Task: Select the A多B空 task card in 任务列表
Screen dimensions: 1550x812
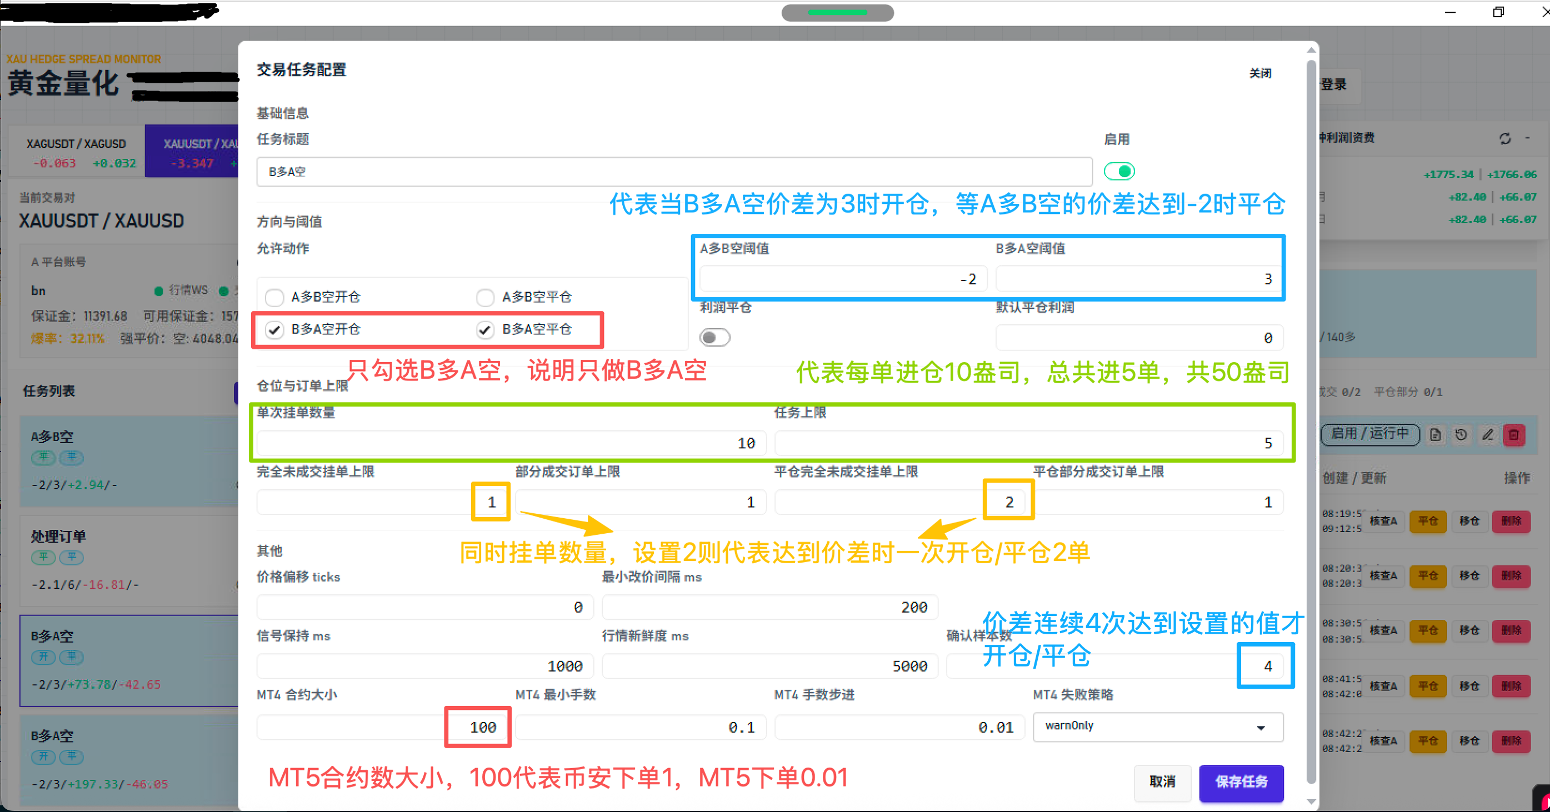Action: [129, 461]
